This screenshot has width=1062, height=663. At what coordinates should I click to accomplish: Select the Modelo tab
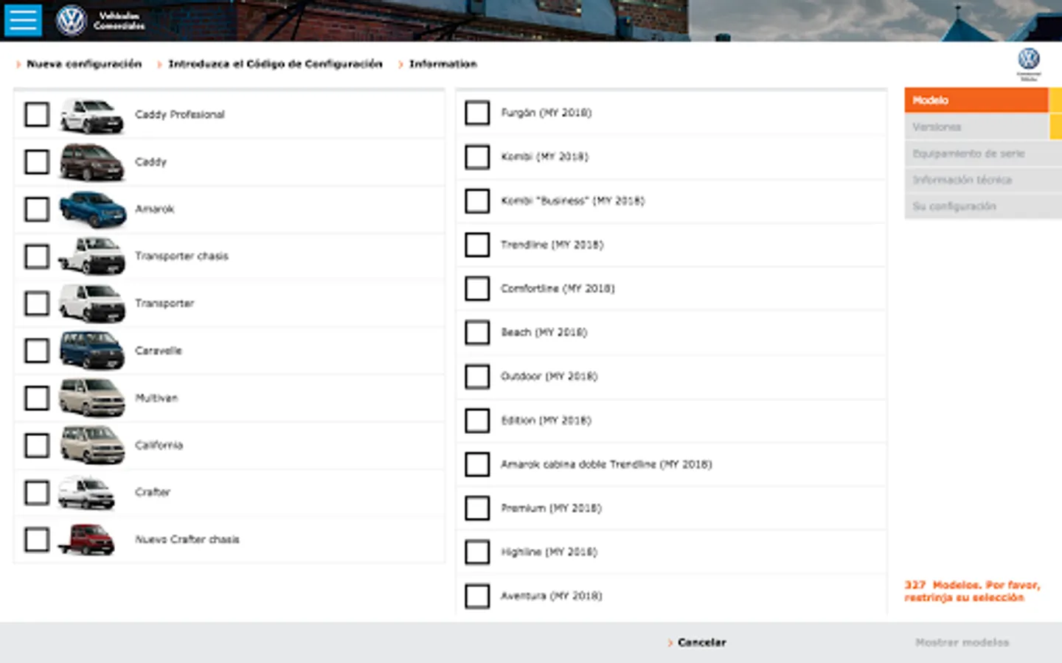(976, 100)
